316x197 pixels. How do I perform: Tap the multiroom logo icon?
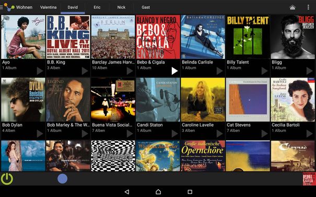[x=9, y=7]
